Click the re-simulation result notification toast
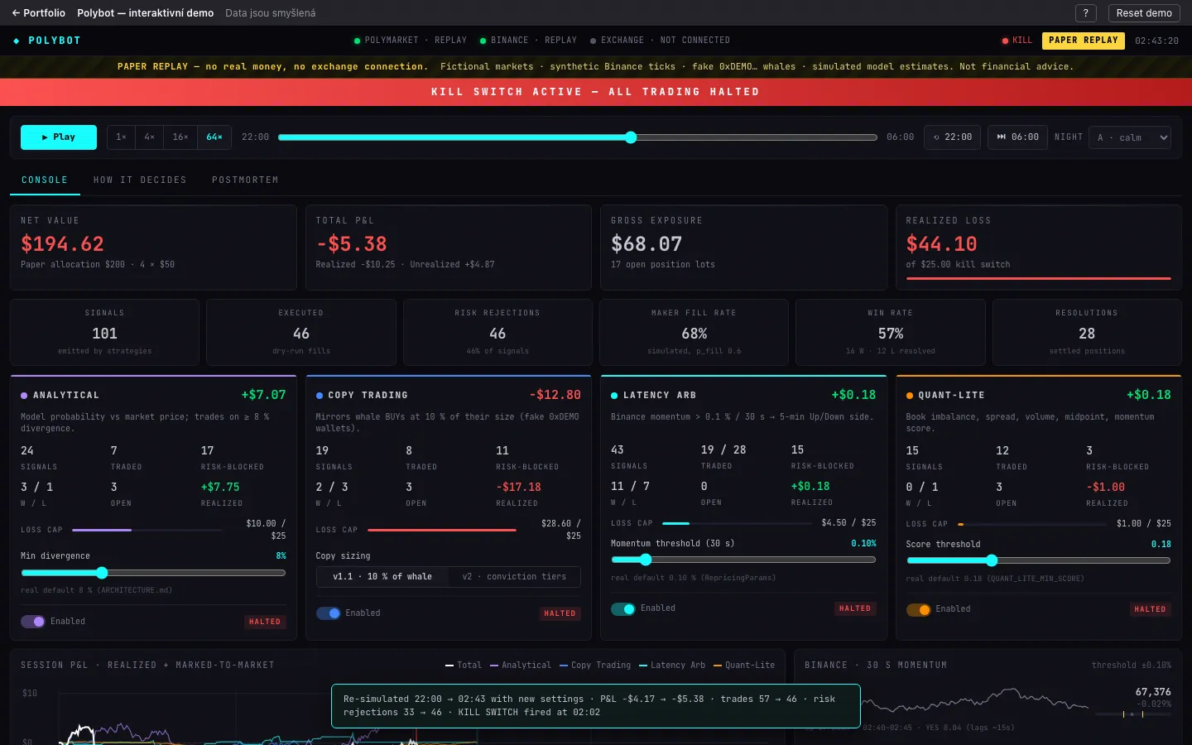Screen dimensions: 1192x745 (x=596, y=706)
